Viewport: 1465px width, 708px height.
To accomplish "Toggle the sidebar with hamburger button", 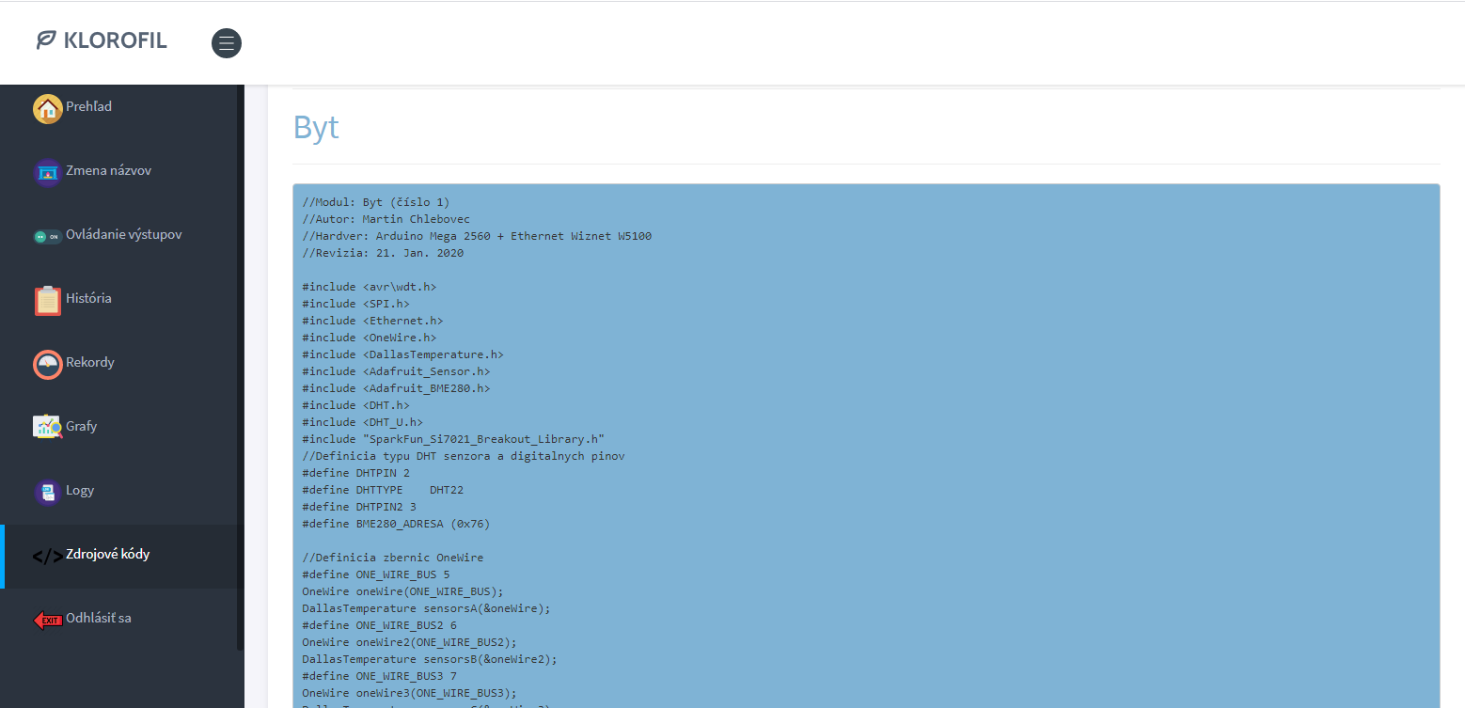I will (x=227, y=43).
